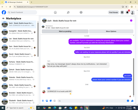
Task: Open the Facebook menu grid icon
Action: 122,12
